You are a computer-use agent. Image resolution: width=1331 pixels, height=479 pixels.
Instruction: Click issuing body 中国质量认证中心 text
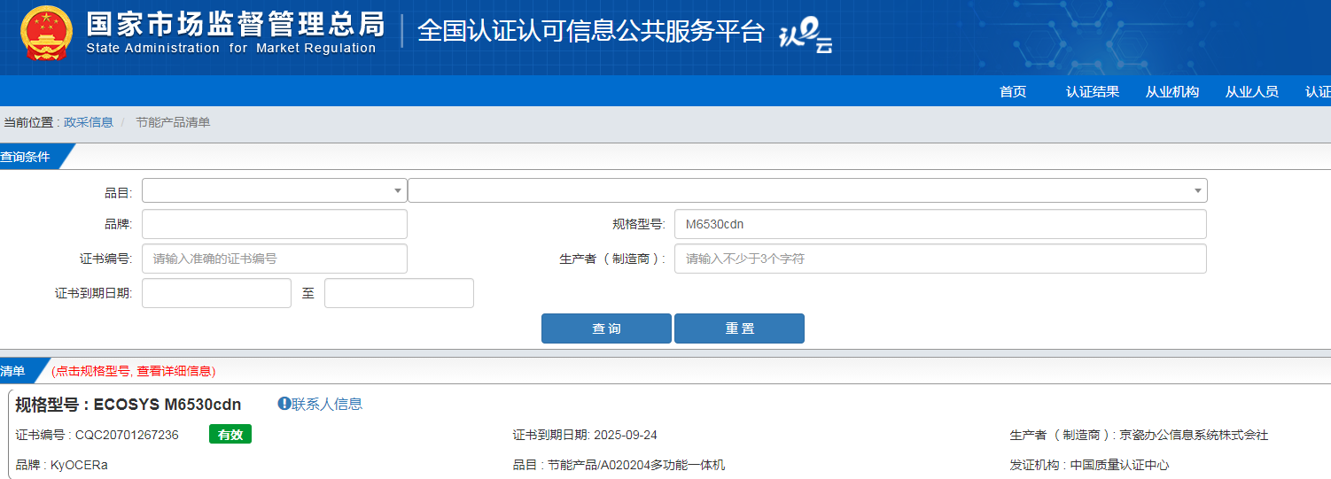point(1119,465)
